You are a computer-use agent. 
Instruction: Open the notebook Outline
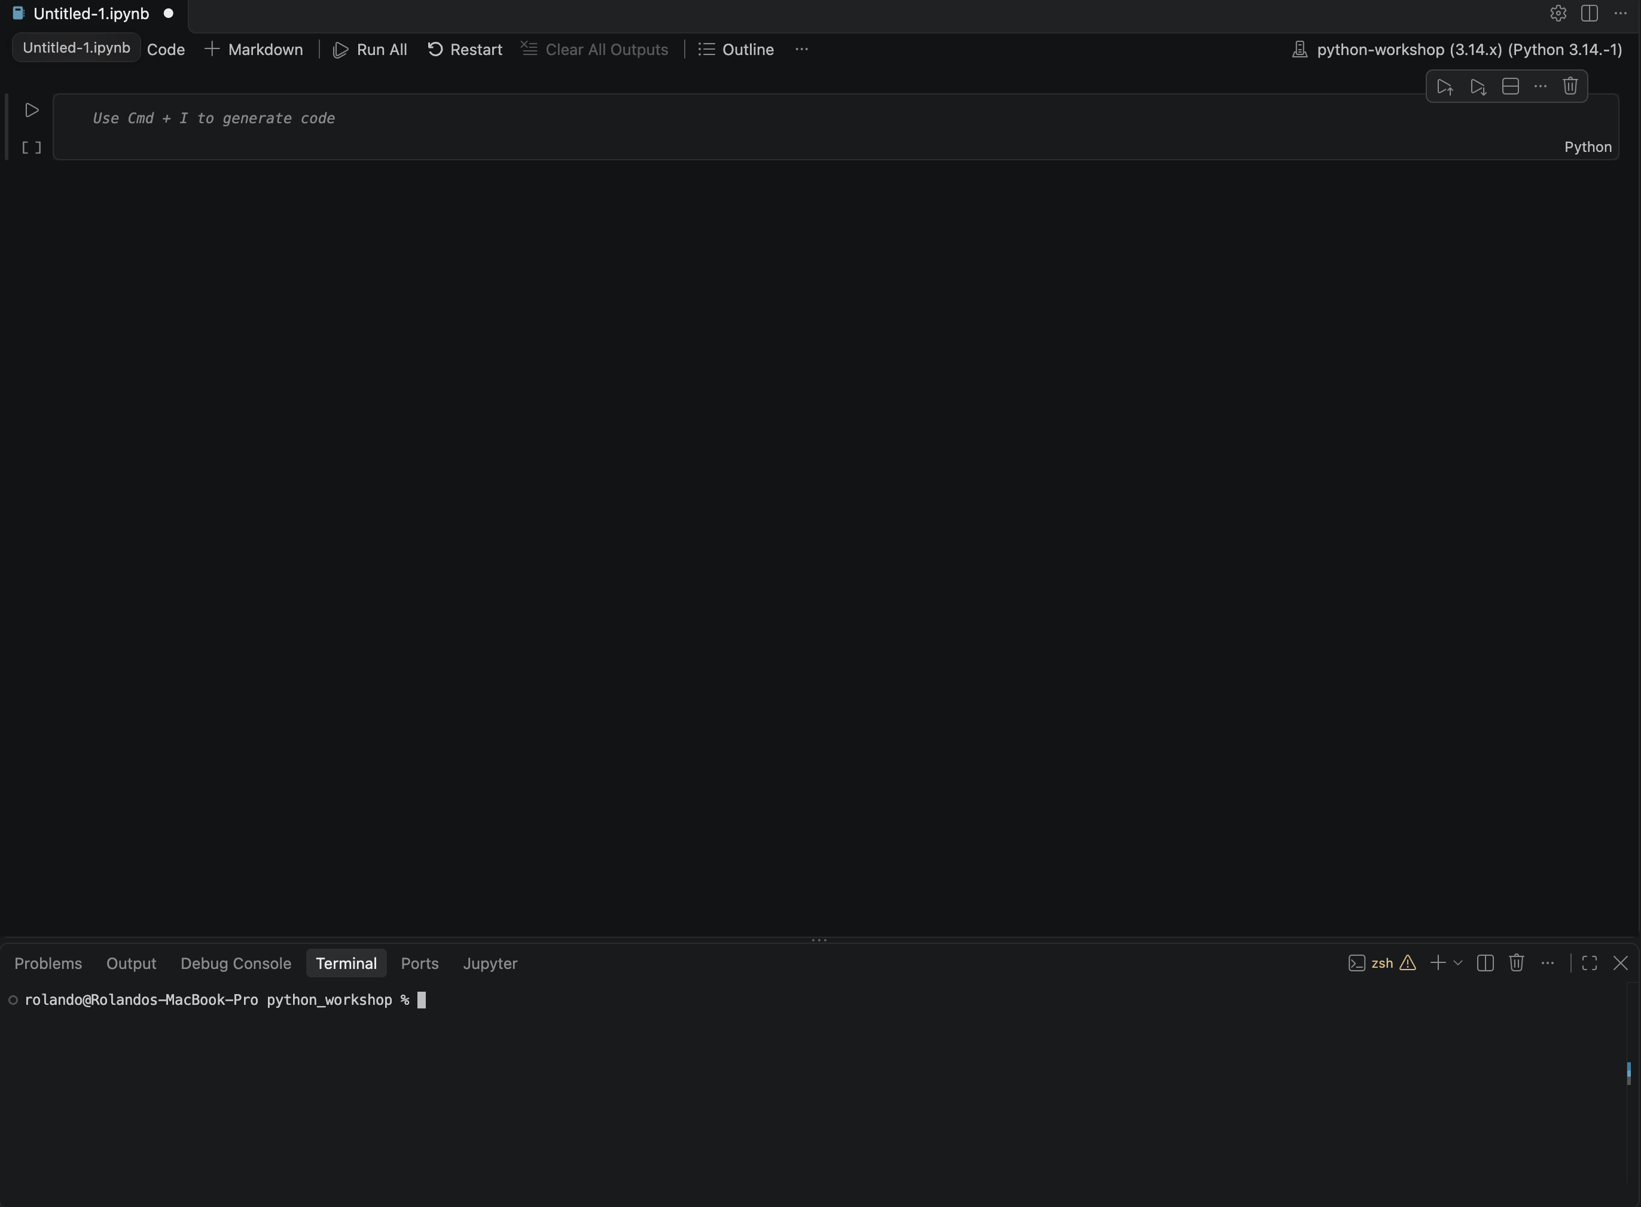click(736, 50)
